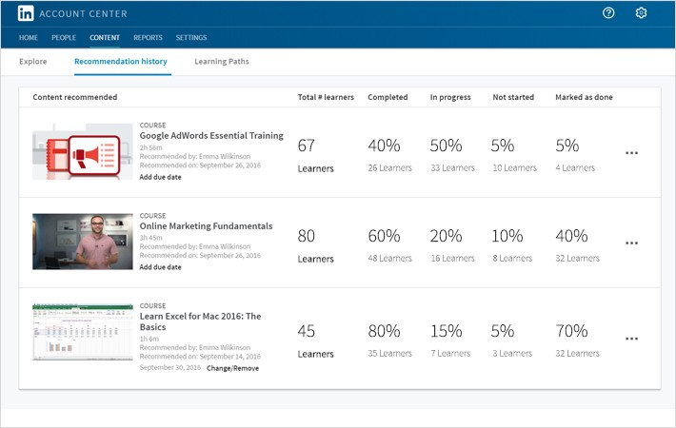Open more options for Learn Excel course
Screen dimensions: 676x428
click(631, 339)
